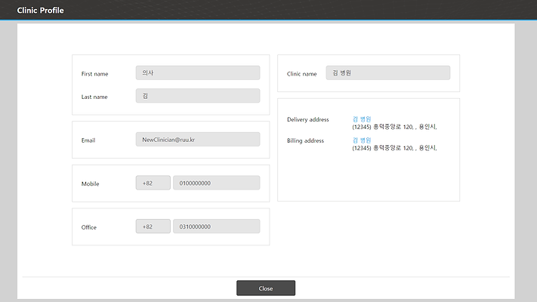The image size is (537, 302).
Task: Click the Delivery address text line (12345)
Action: 394,127
